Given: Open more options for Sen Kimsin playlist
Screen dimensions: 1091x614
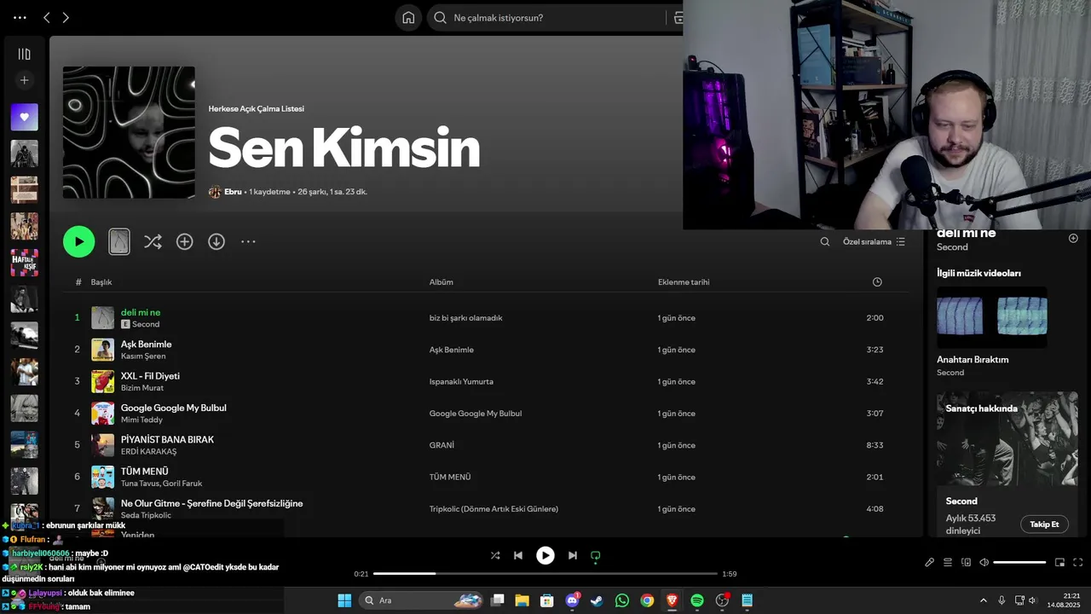Looking at the screenshot, I should (x=248, y=242).
